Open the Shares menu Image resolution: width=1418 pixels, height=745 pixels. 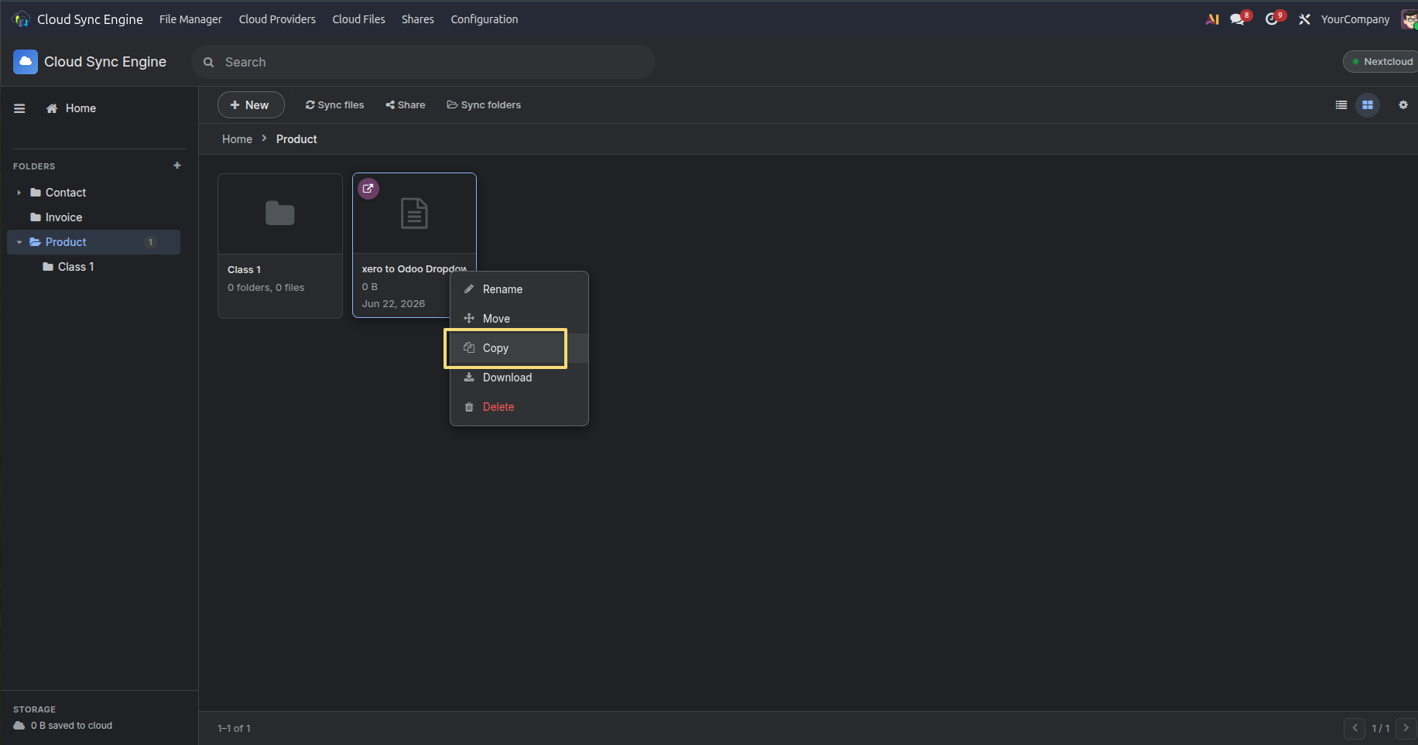(418, 19)
